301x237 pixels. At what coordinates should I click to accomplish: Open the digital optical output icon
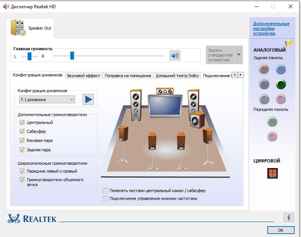click(x=273, y=173)
